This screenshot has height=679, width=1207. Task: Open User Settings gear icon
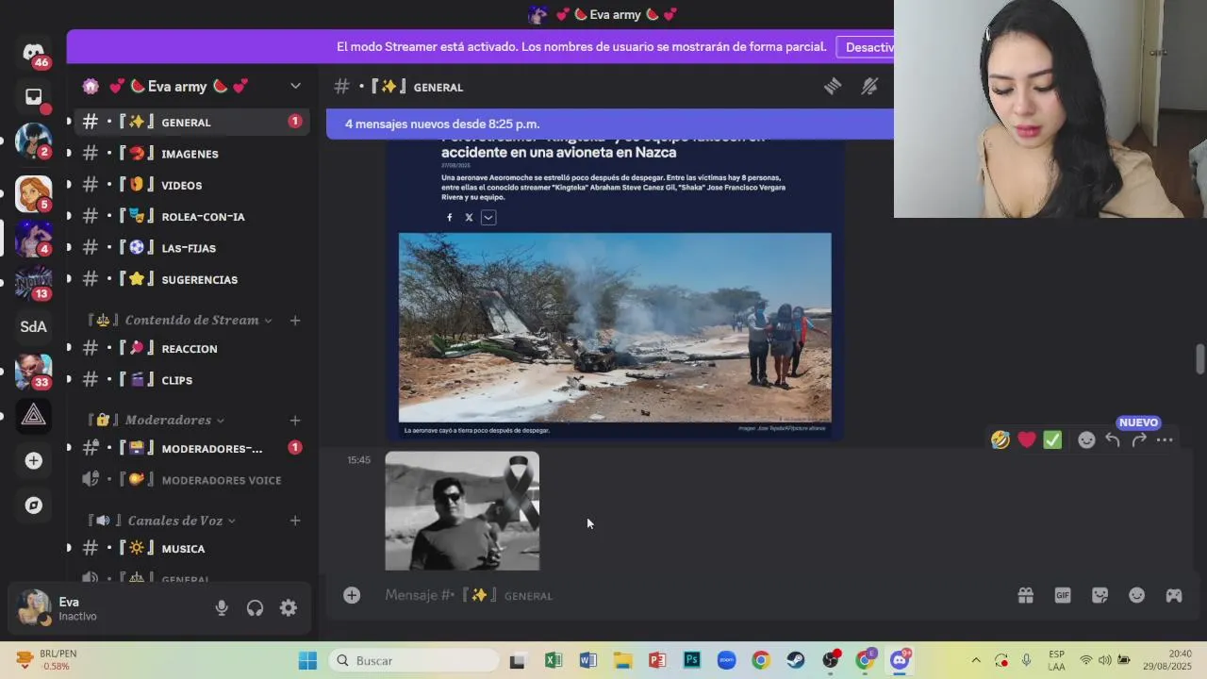point(289,608)
